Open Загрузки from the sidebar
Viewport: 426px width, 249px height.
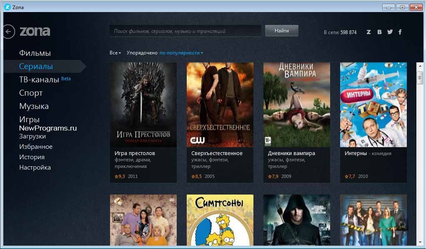(x=33, y=136)
